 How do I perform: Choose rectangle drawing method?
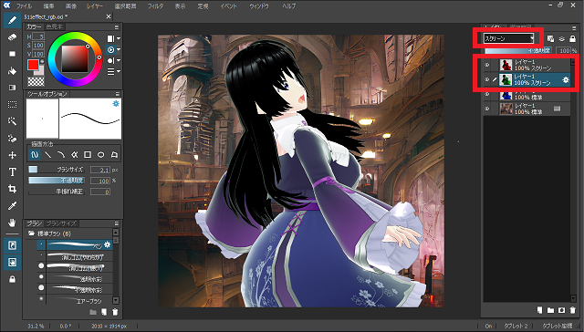tap(88, 154)
